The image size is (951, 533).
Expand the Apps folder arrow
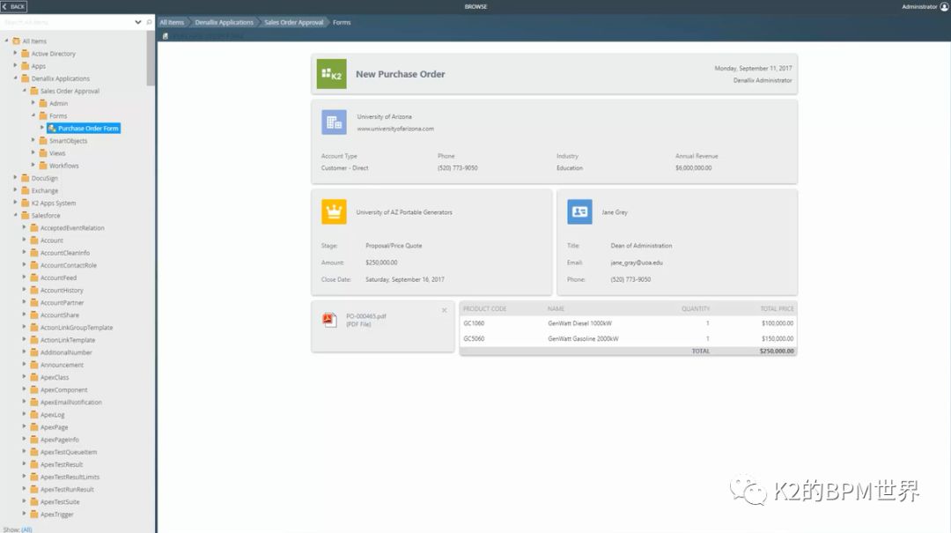tap(15, 65)
